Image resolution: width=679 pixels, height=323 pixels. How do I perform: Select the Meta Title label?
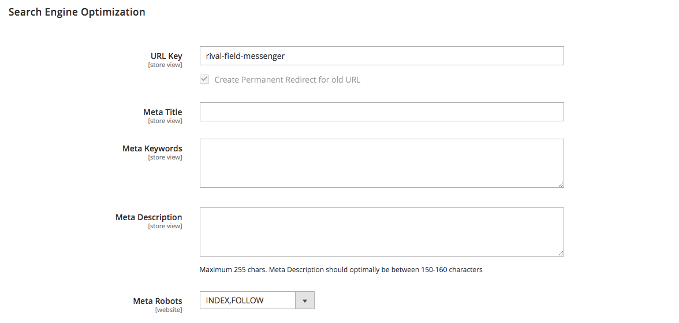(163, 112)
